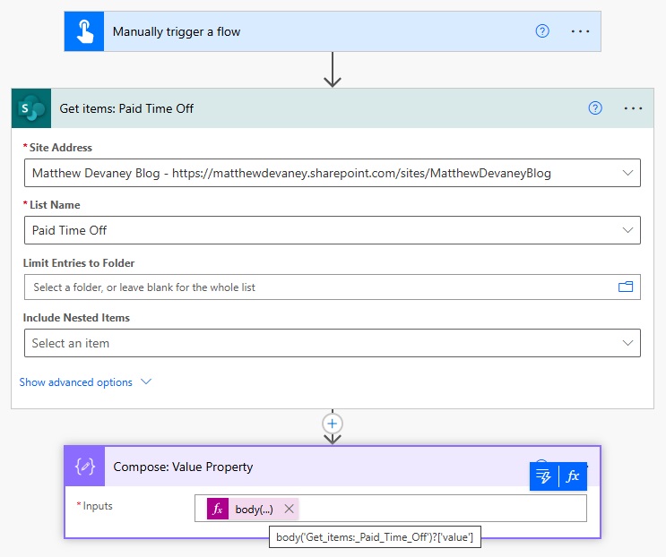Click the body(...) expression token

254,509
